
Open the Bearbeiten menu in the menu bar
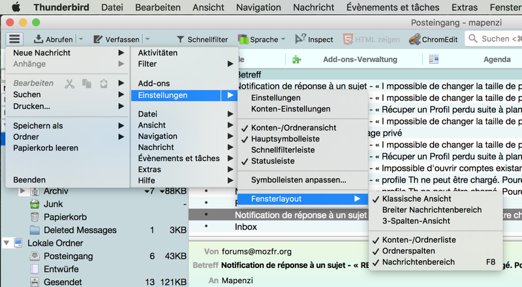coord(158,7)
